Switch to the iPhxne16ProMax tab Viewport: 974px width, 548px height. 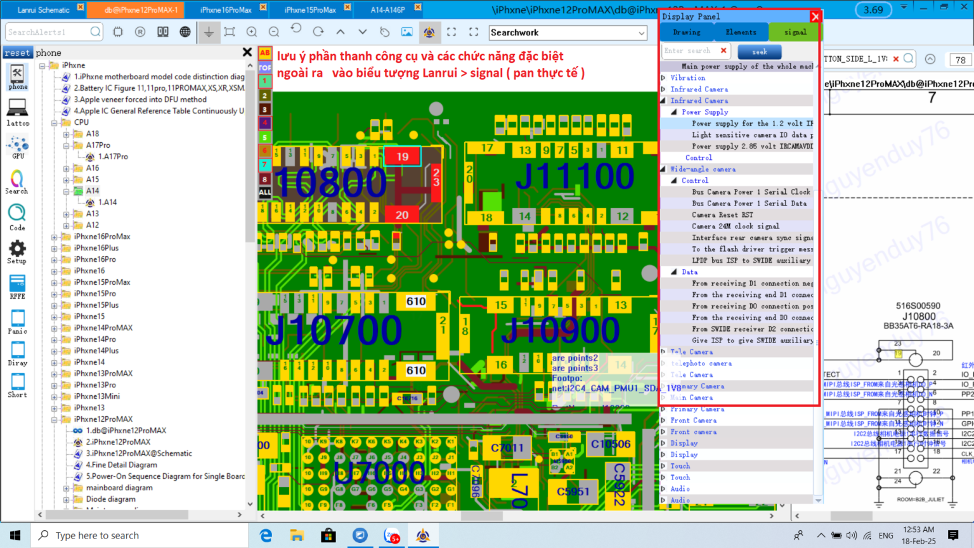coord(226,10)
